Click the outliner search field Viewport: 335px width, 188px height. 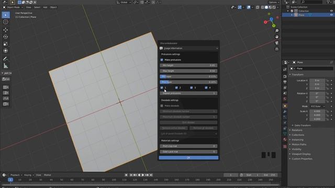pyautogui.click(x=312, y=2)
